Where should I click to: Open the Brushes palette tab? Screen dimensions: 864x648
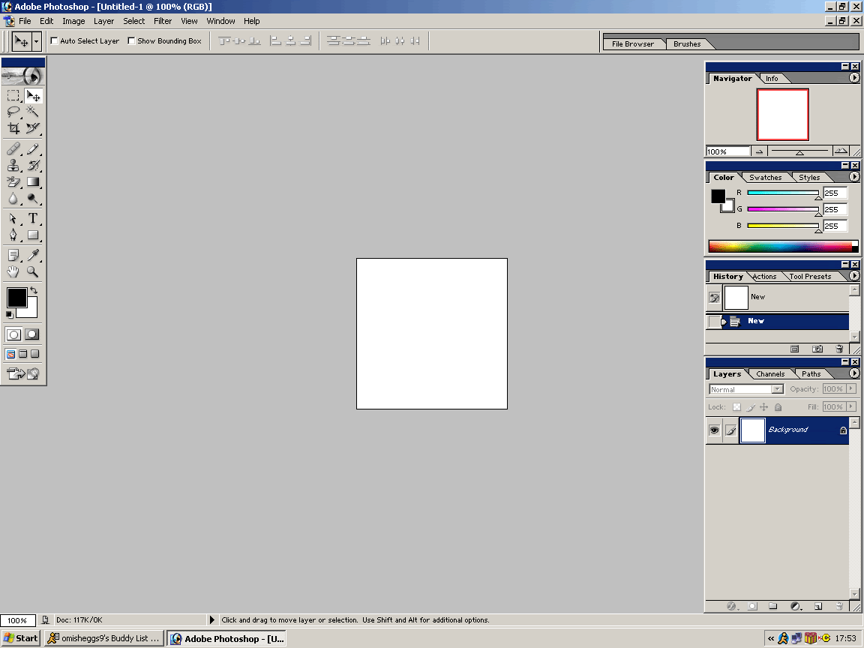coord(687,44)
